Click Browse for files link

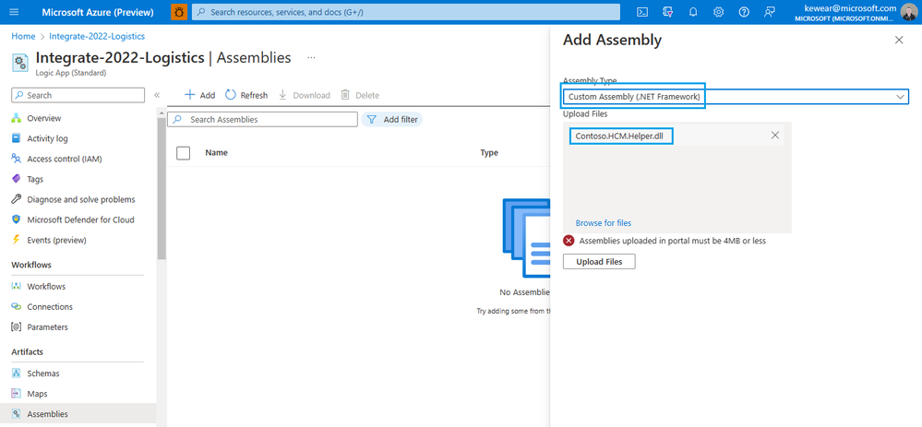pyautogui.click(x=604, y=223)
